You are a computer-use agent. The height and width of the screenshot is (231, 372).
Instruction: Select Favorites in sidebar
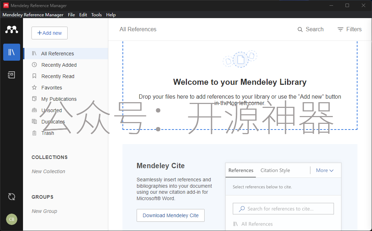pyautogui.click(x=66, y=88)
